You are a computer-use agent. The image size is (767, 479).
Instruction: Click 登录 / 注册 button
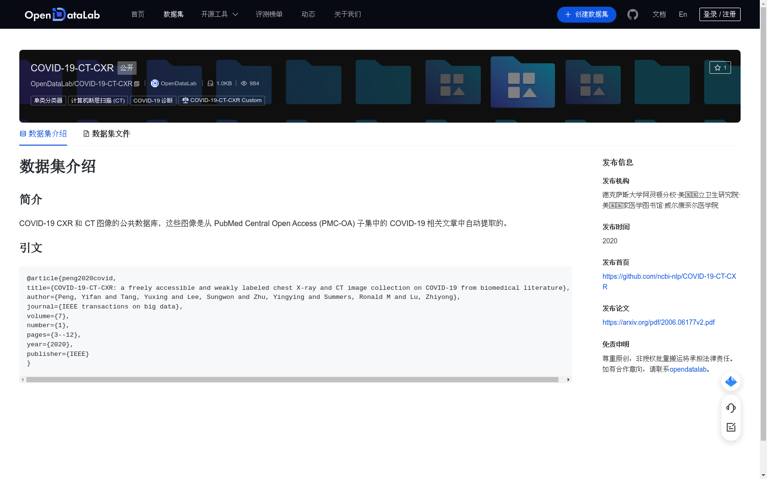click(720, 14)
